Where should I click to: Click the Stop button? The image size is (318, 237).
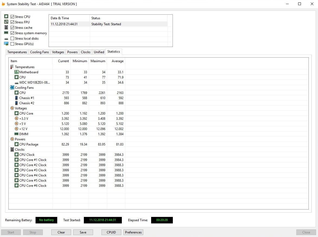pos(33,232)
